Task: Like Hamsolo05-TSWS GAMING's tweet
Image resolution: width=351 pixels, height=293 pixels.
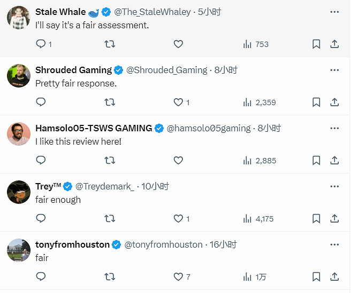Action: tap(179, 160)
